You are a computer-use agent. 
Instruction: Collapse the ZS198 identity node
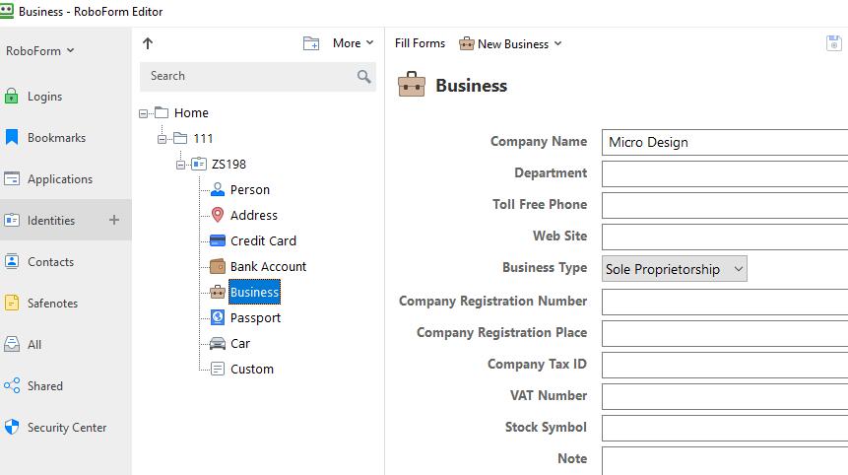pyautogui.click(x=181, y=165)
